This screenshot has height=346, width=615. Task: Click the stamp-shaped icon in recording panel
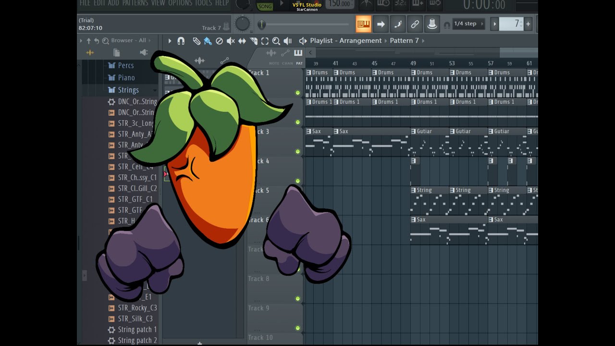432,24
